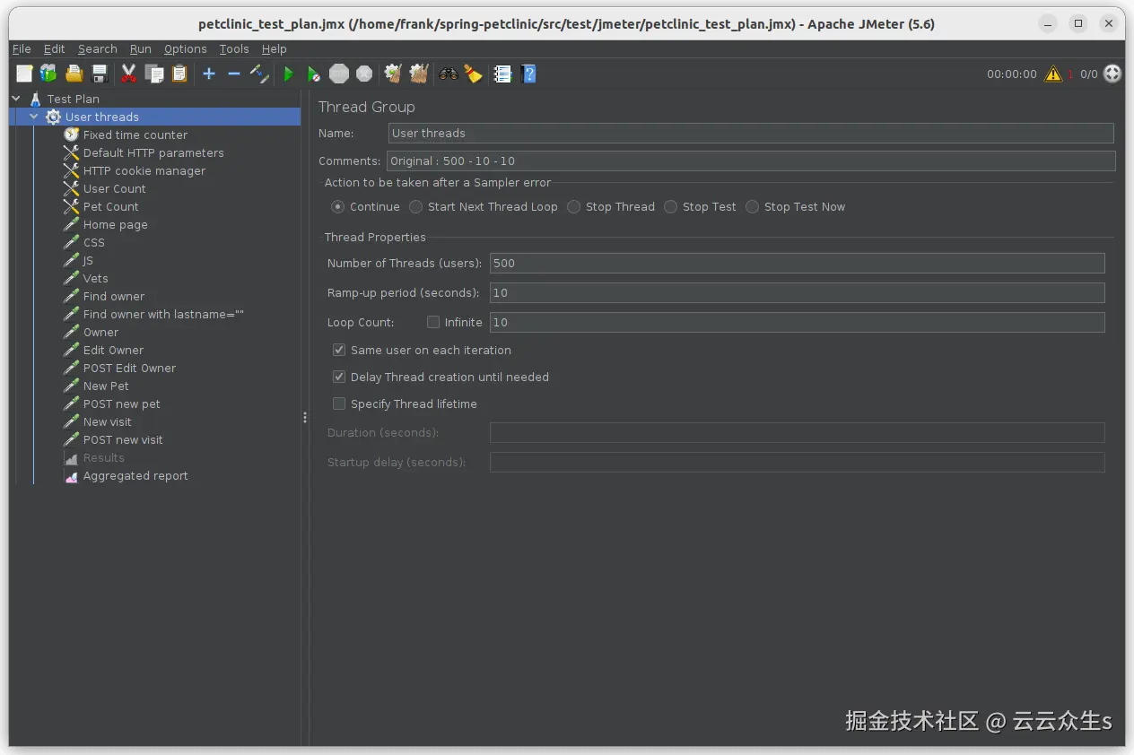Open the Templates toolbar icon
The width and height of the screenshot is (1134, 755).
[48, 74]
